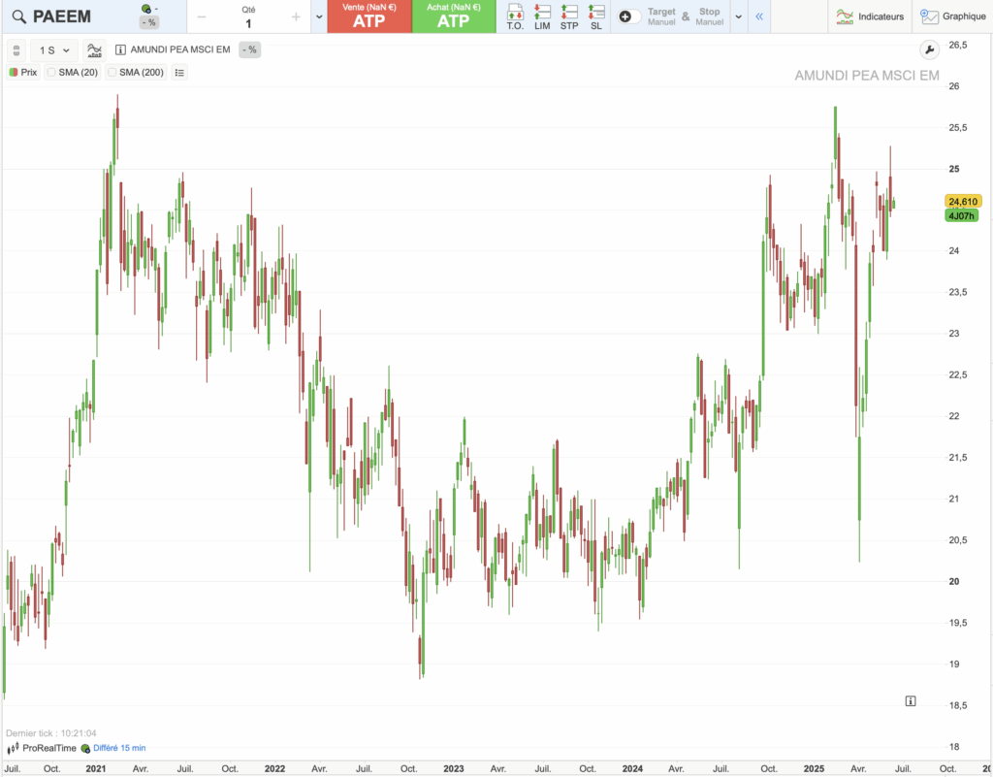Open the T.O. order ticket icon
Image resolution: width=993 pixels, height=777 pixels.
pos(515,17)
